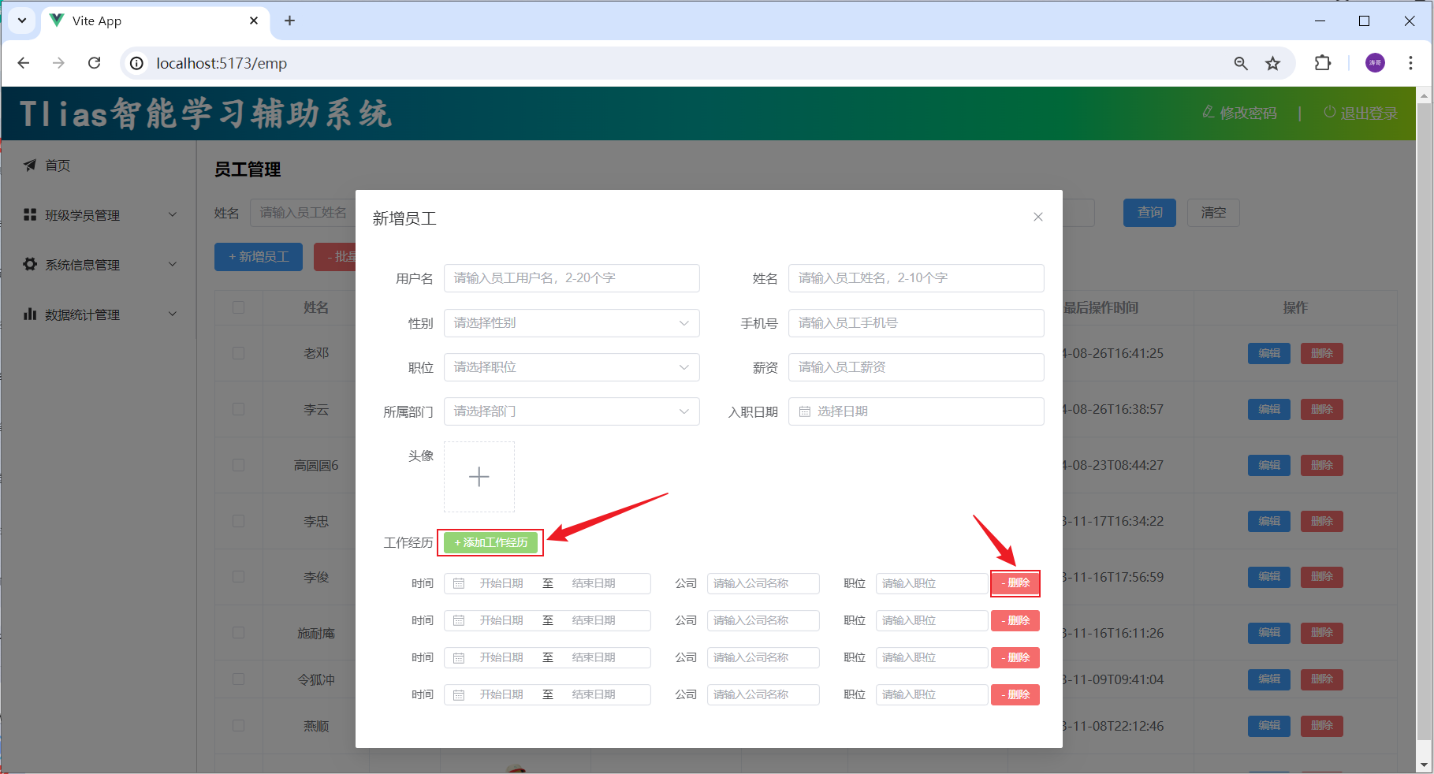Open the 性别 gender dropdown
The image size is (1434, 774).
[571, 323]
